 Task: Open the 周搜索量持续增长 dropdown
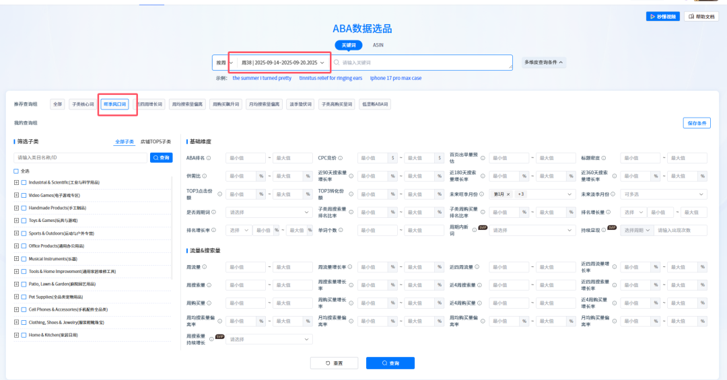pos(269,340)
